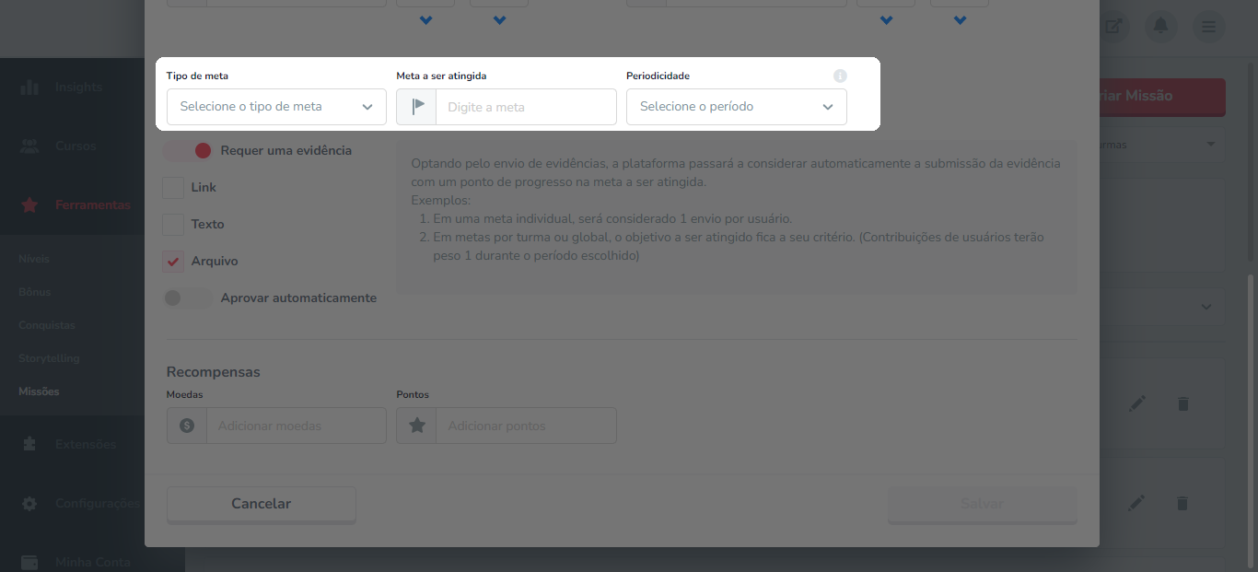This screenshot has height=572, width=1258.
Task: Click the pencil edit icon in lower mission row
Action: pos(1137,503)
